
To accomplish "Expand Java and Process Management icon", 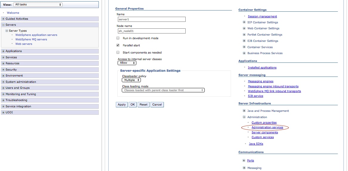I will 244,111.
